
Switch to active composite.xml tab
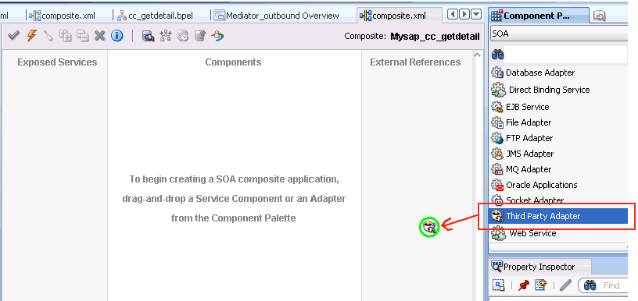[400, 16]
